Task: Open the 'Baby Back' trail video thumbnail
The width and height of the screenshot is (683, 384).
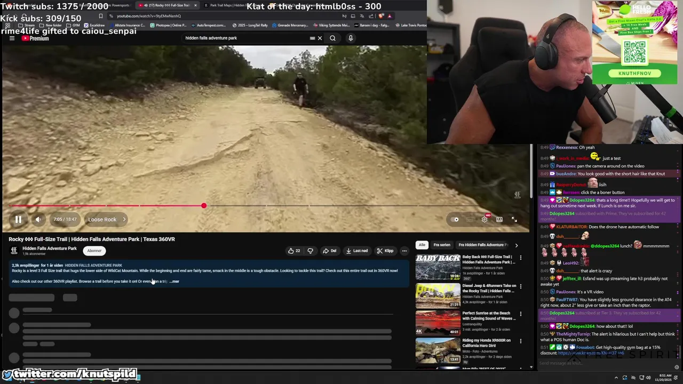Action: point(438,267)
